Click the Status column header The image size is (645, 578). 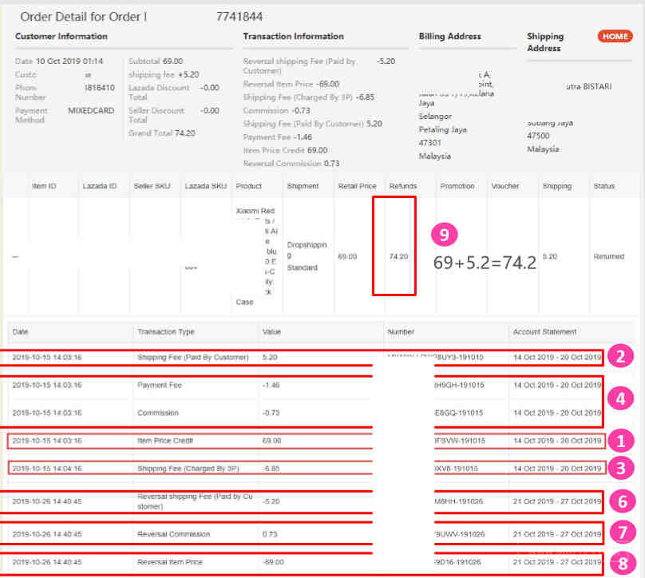(603, 186)
